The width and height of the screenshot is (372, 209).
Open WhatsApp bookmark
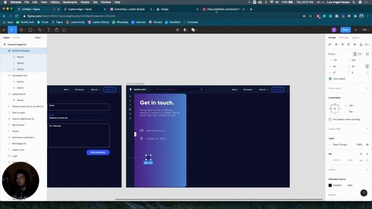pyautogui.click(x=120, y=22)
